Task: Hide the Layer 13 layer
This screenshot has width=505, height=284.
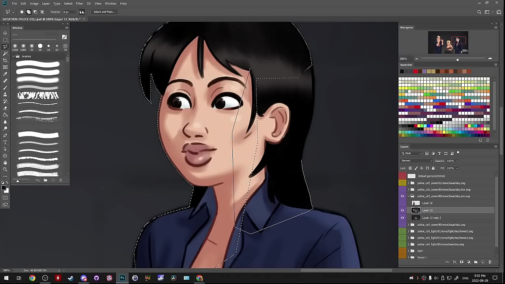Action: coord(402,210)
